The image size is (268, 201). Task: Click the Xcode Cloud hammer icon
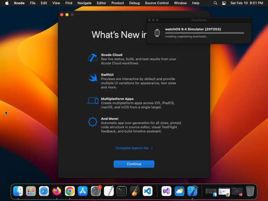(92, 58)
